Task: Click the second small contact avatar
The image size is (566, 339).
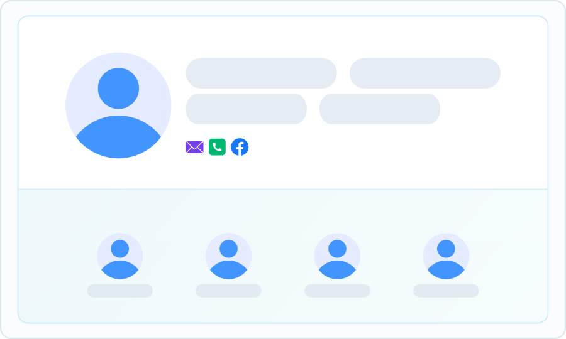Action: (228, 256)
